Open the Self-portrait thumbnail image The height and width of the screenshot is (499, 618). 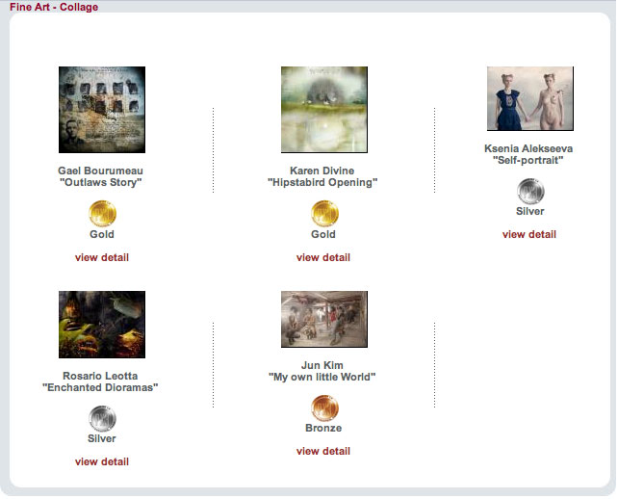coord(530,98)
